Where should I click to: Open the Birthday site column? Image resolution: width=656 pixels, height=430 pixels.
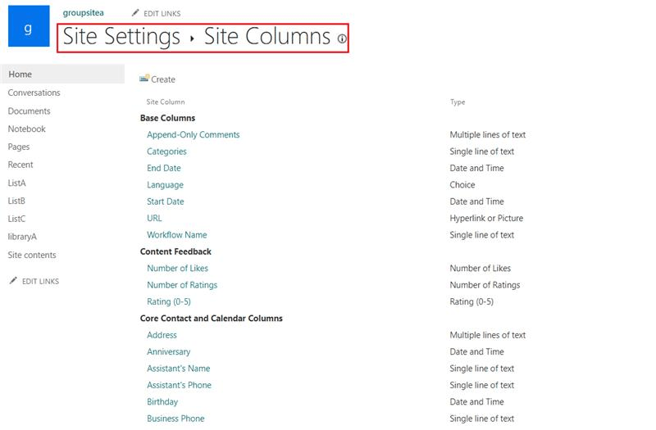[162, 402]
